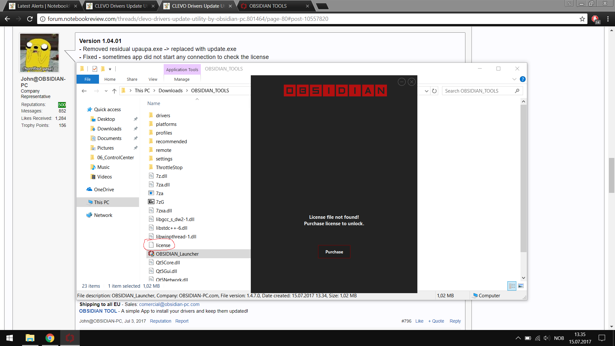The height and width of the screenshot is (346, 615).
Task: Select OneDrive in the navigation pane
Action: coord(104,190)
